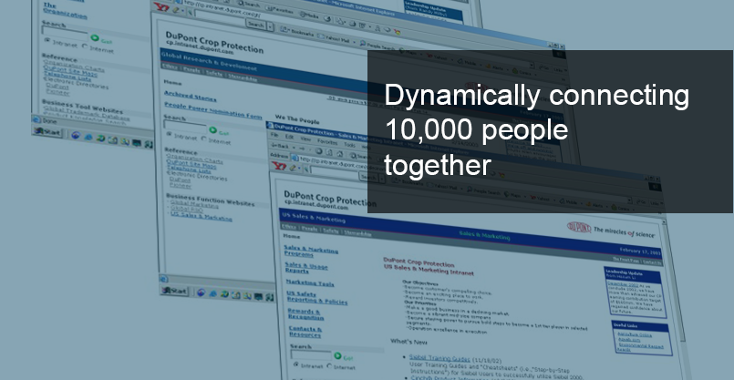The image size is (734, 380).
Task: Open Sales & Marketing Programs link
Action: [311, 251]
